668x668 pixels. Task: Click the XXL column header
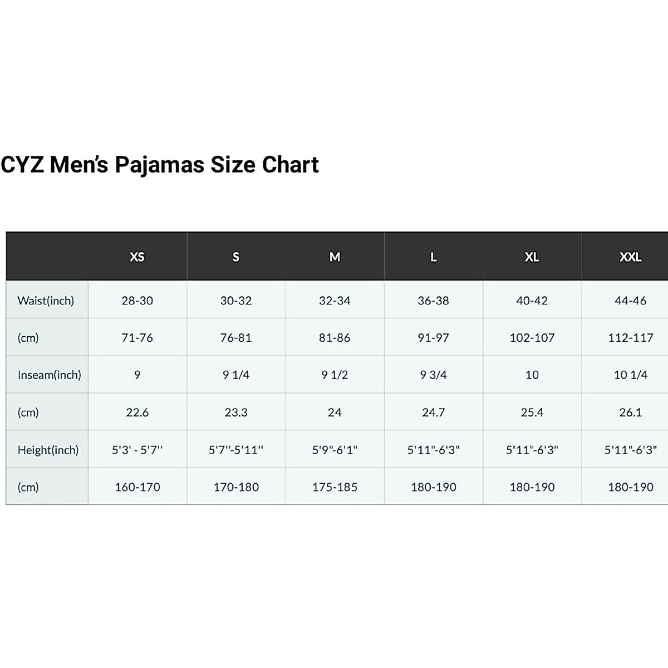(630, 257)
